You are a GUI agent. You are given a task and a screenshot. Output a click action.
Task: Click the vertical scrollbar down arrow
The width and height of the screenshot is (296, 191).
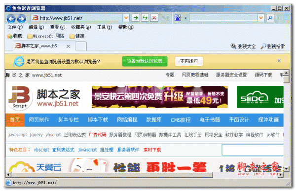tap(287, 169)
